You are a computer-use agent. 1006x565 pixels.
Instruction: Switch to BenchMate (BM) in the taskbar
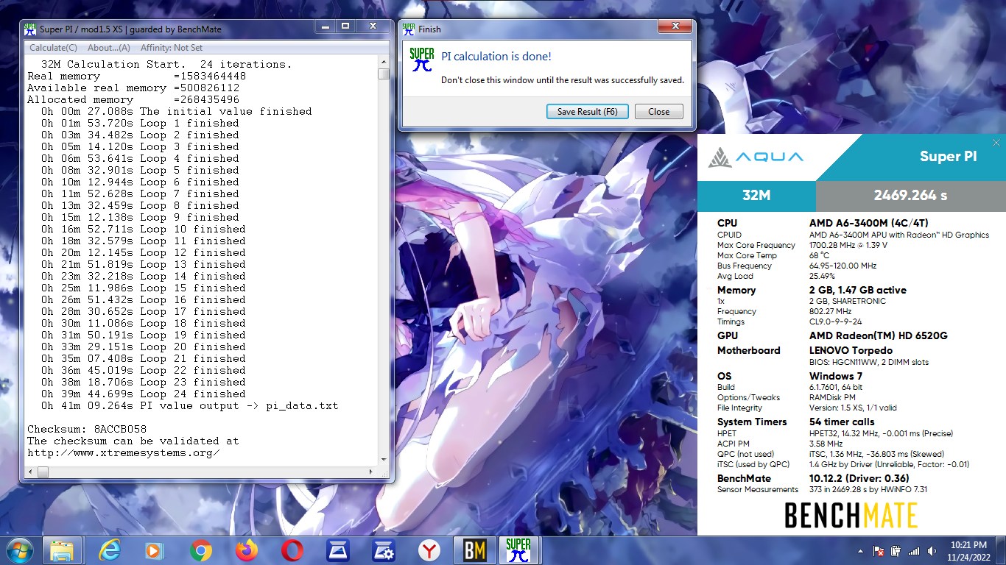(x=475, y=550)
